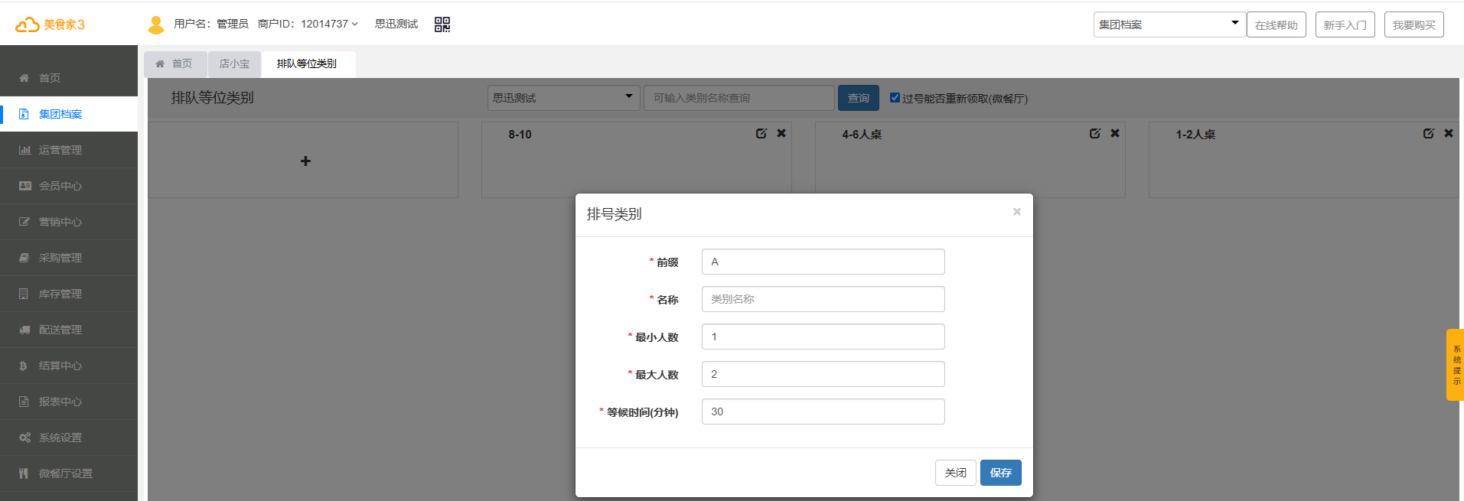Open 运营管理 in the sidebar menu
The width and height of the screenshot is (1464, 501).
(60, 150)
